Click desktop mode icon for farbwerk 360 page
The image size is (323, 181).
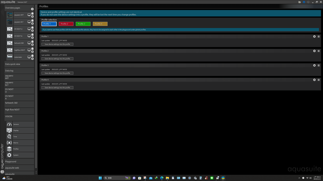pyautogui.click(x=29, y=43)
